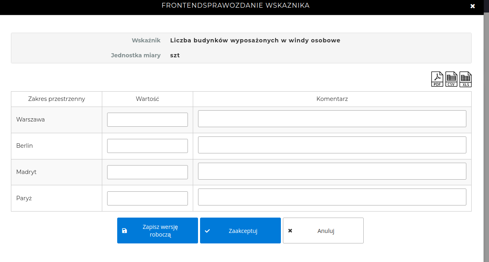Click the Wartość field for Warszawa
The height and width of the screenshot is (262, 489).
[148, 119]
